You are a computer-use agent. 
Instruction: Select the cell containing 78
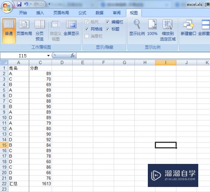click(40, 156)
